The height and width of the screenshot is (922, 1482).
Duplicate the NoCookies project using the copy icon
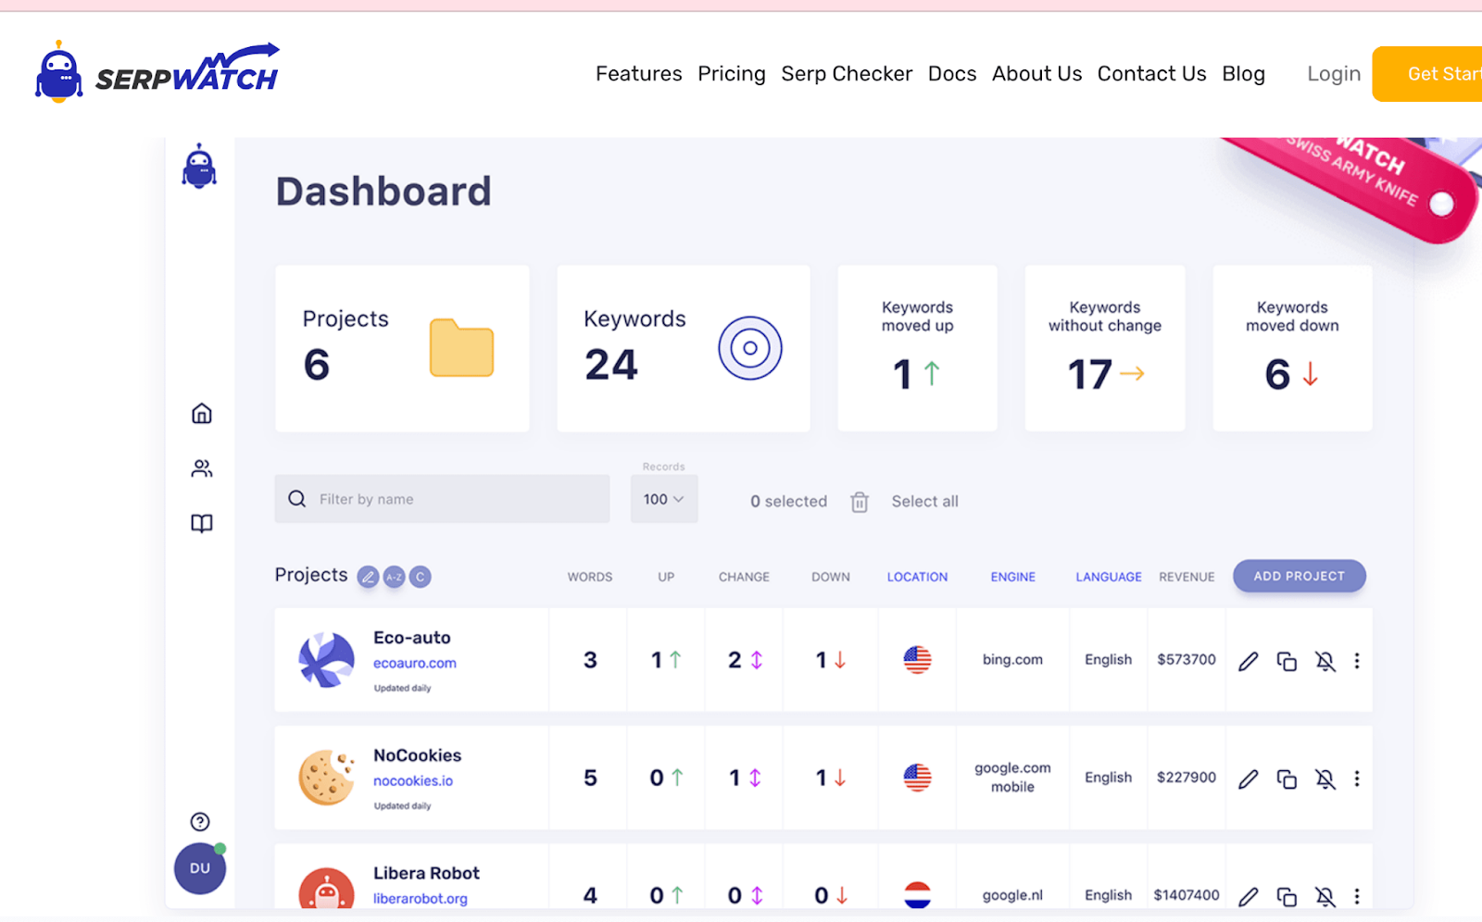(x=1287, y=779)
